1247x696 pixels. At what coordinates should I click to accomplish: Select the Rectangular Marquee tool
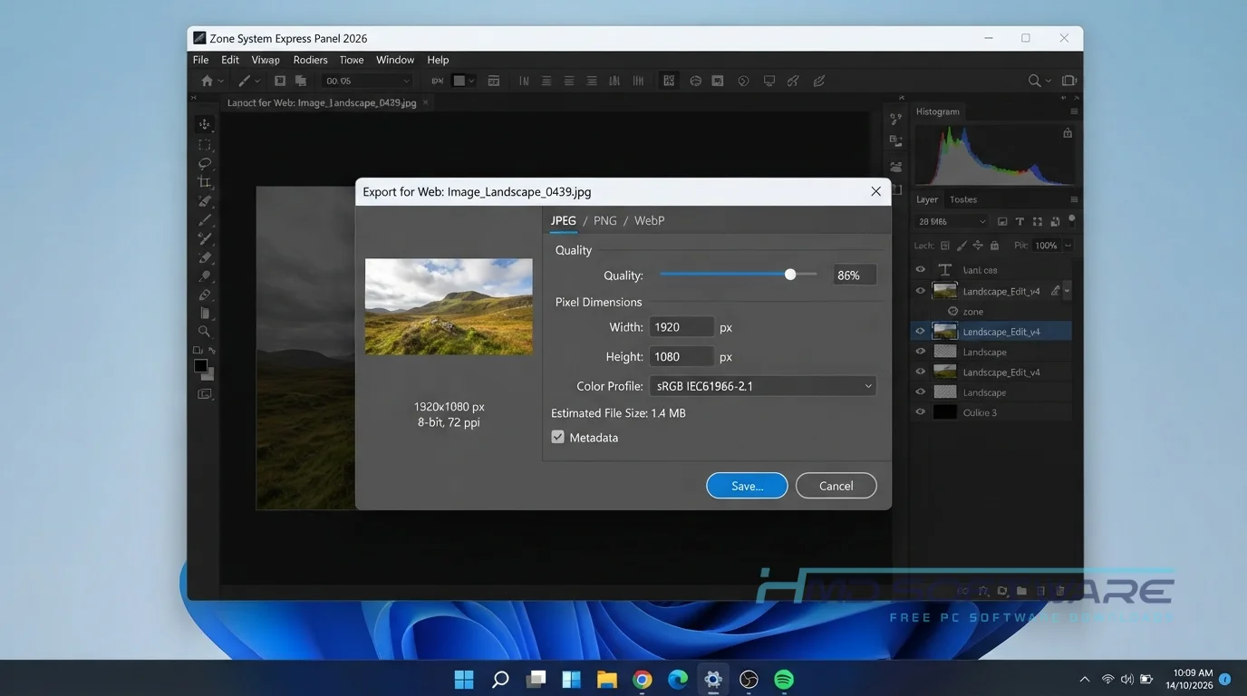204,145
